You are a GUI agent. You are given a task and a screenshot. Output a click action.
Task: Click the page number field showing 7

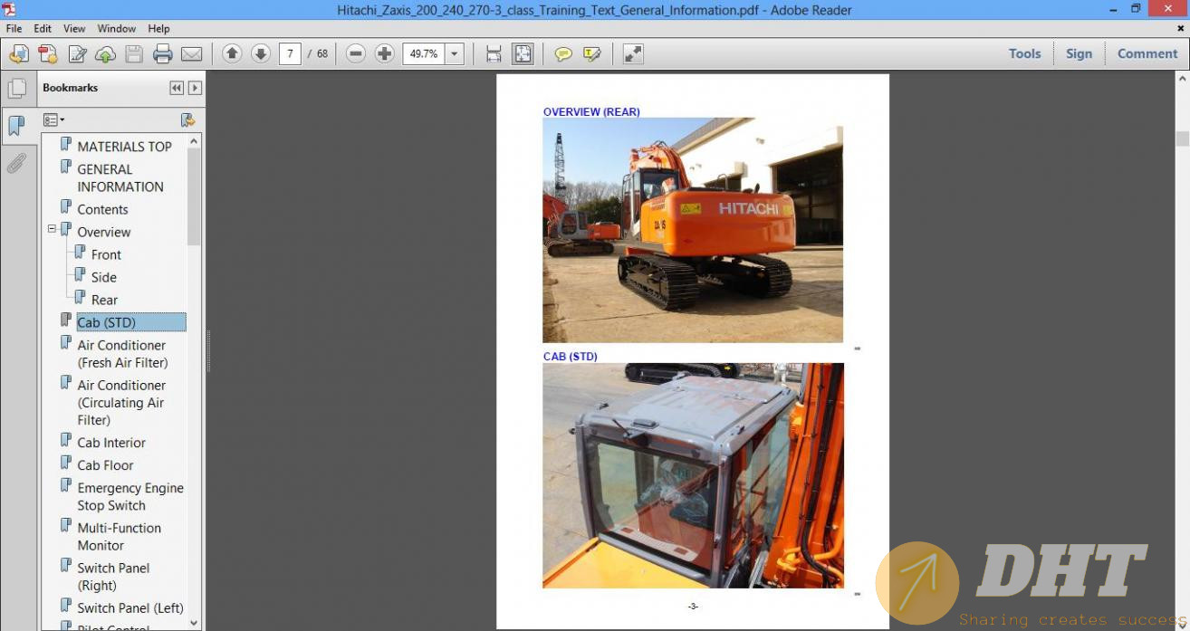pyautogui.click(x=290, y=53)
